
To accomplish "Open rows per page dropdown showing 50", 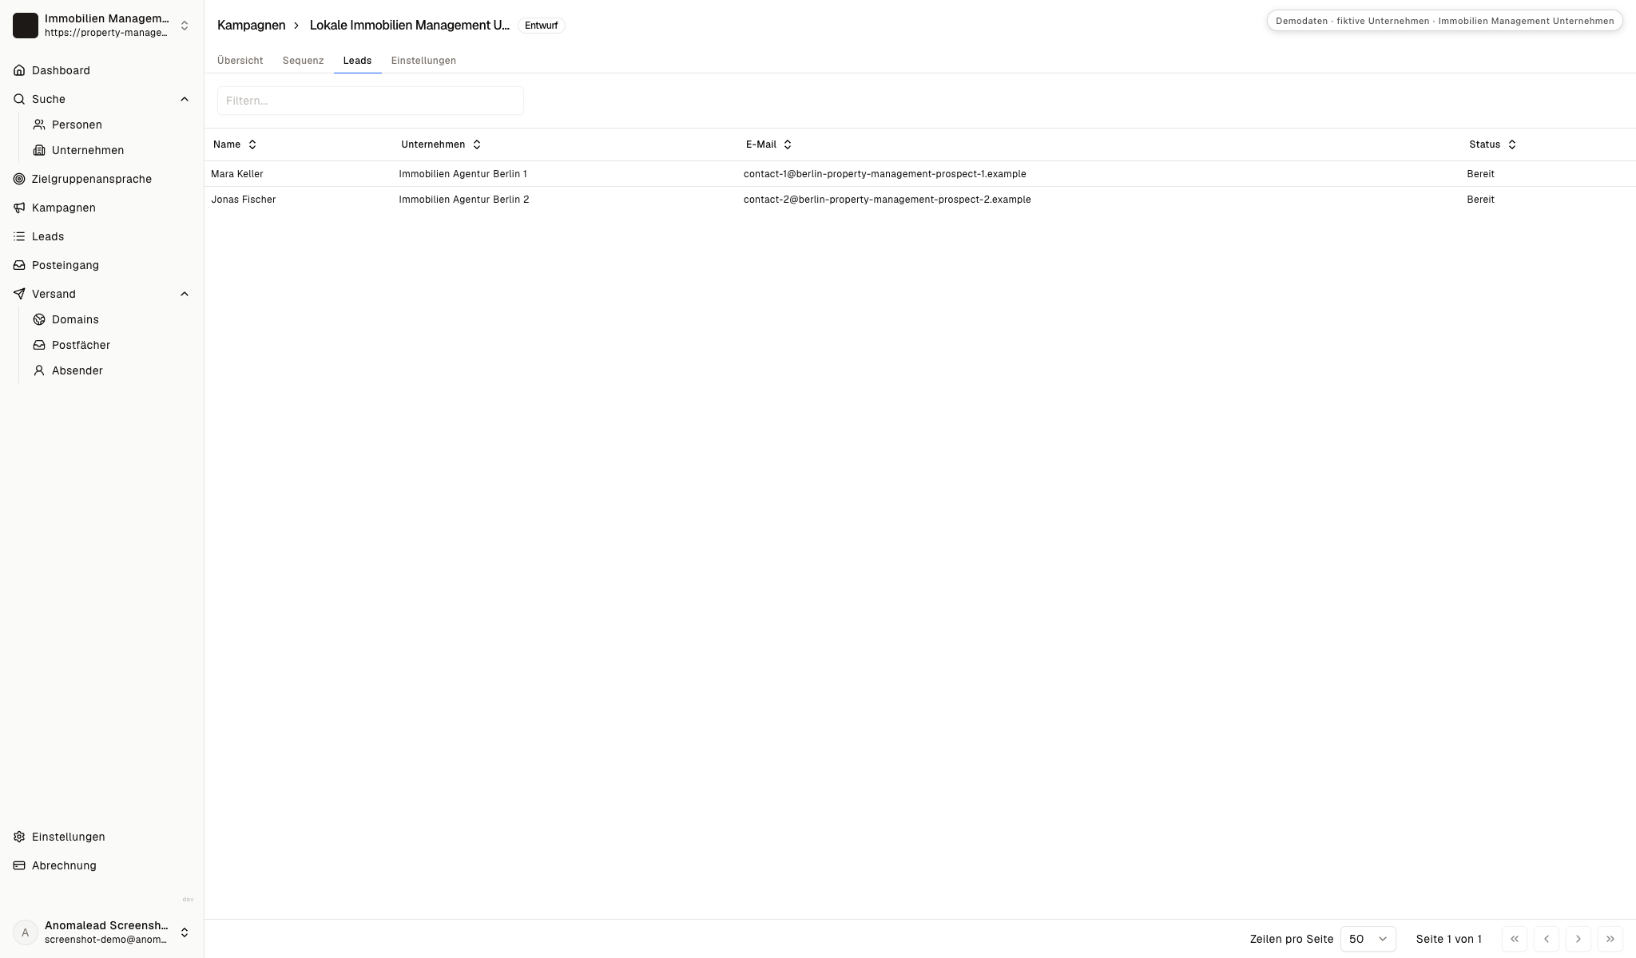I will (1368, 939).
